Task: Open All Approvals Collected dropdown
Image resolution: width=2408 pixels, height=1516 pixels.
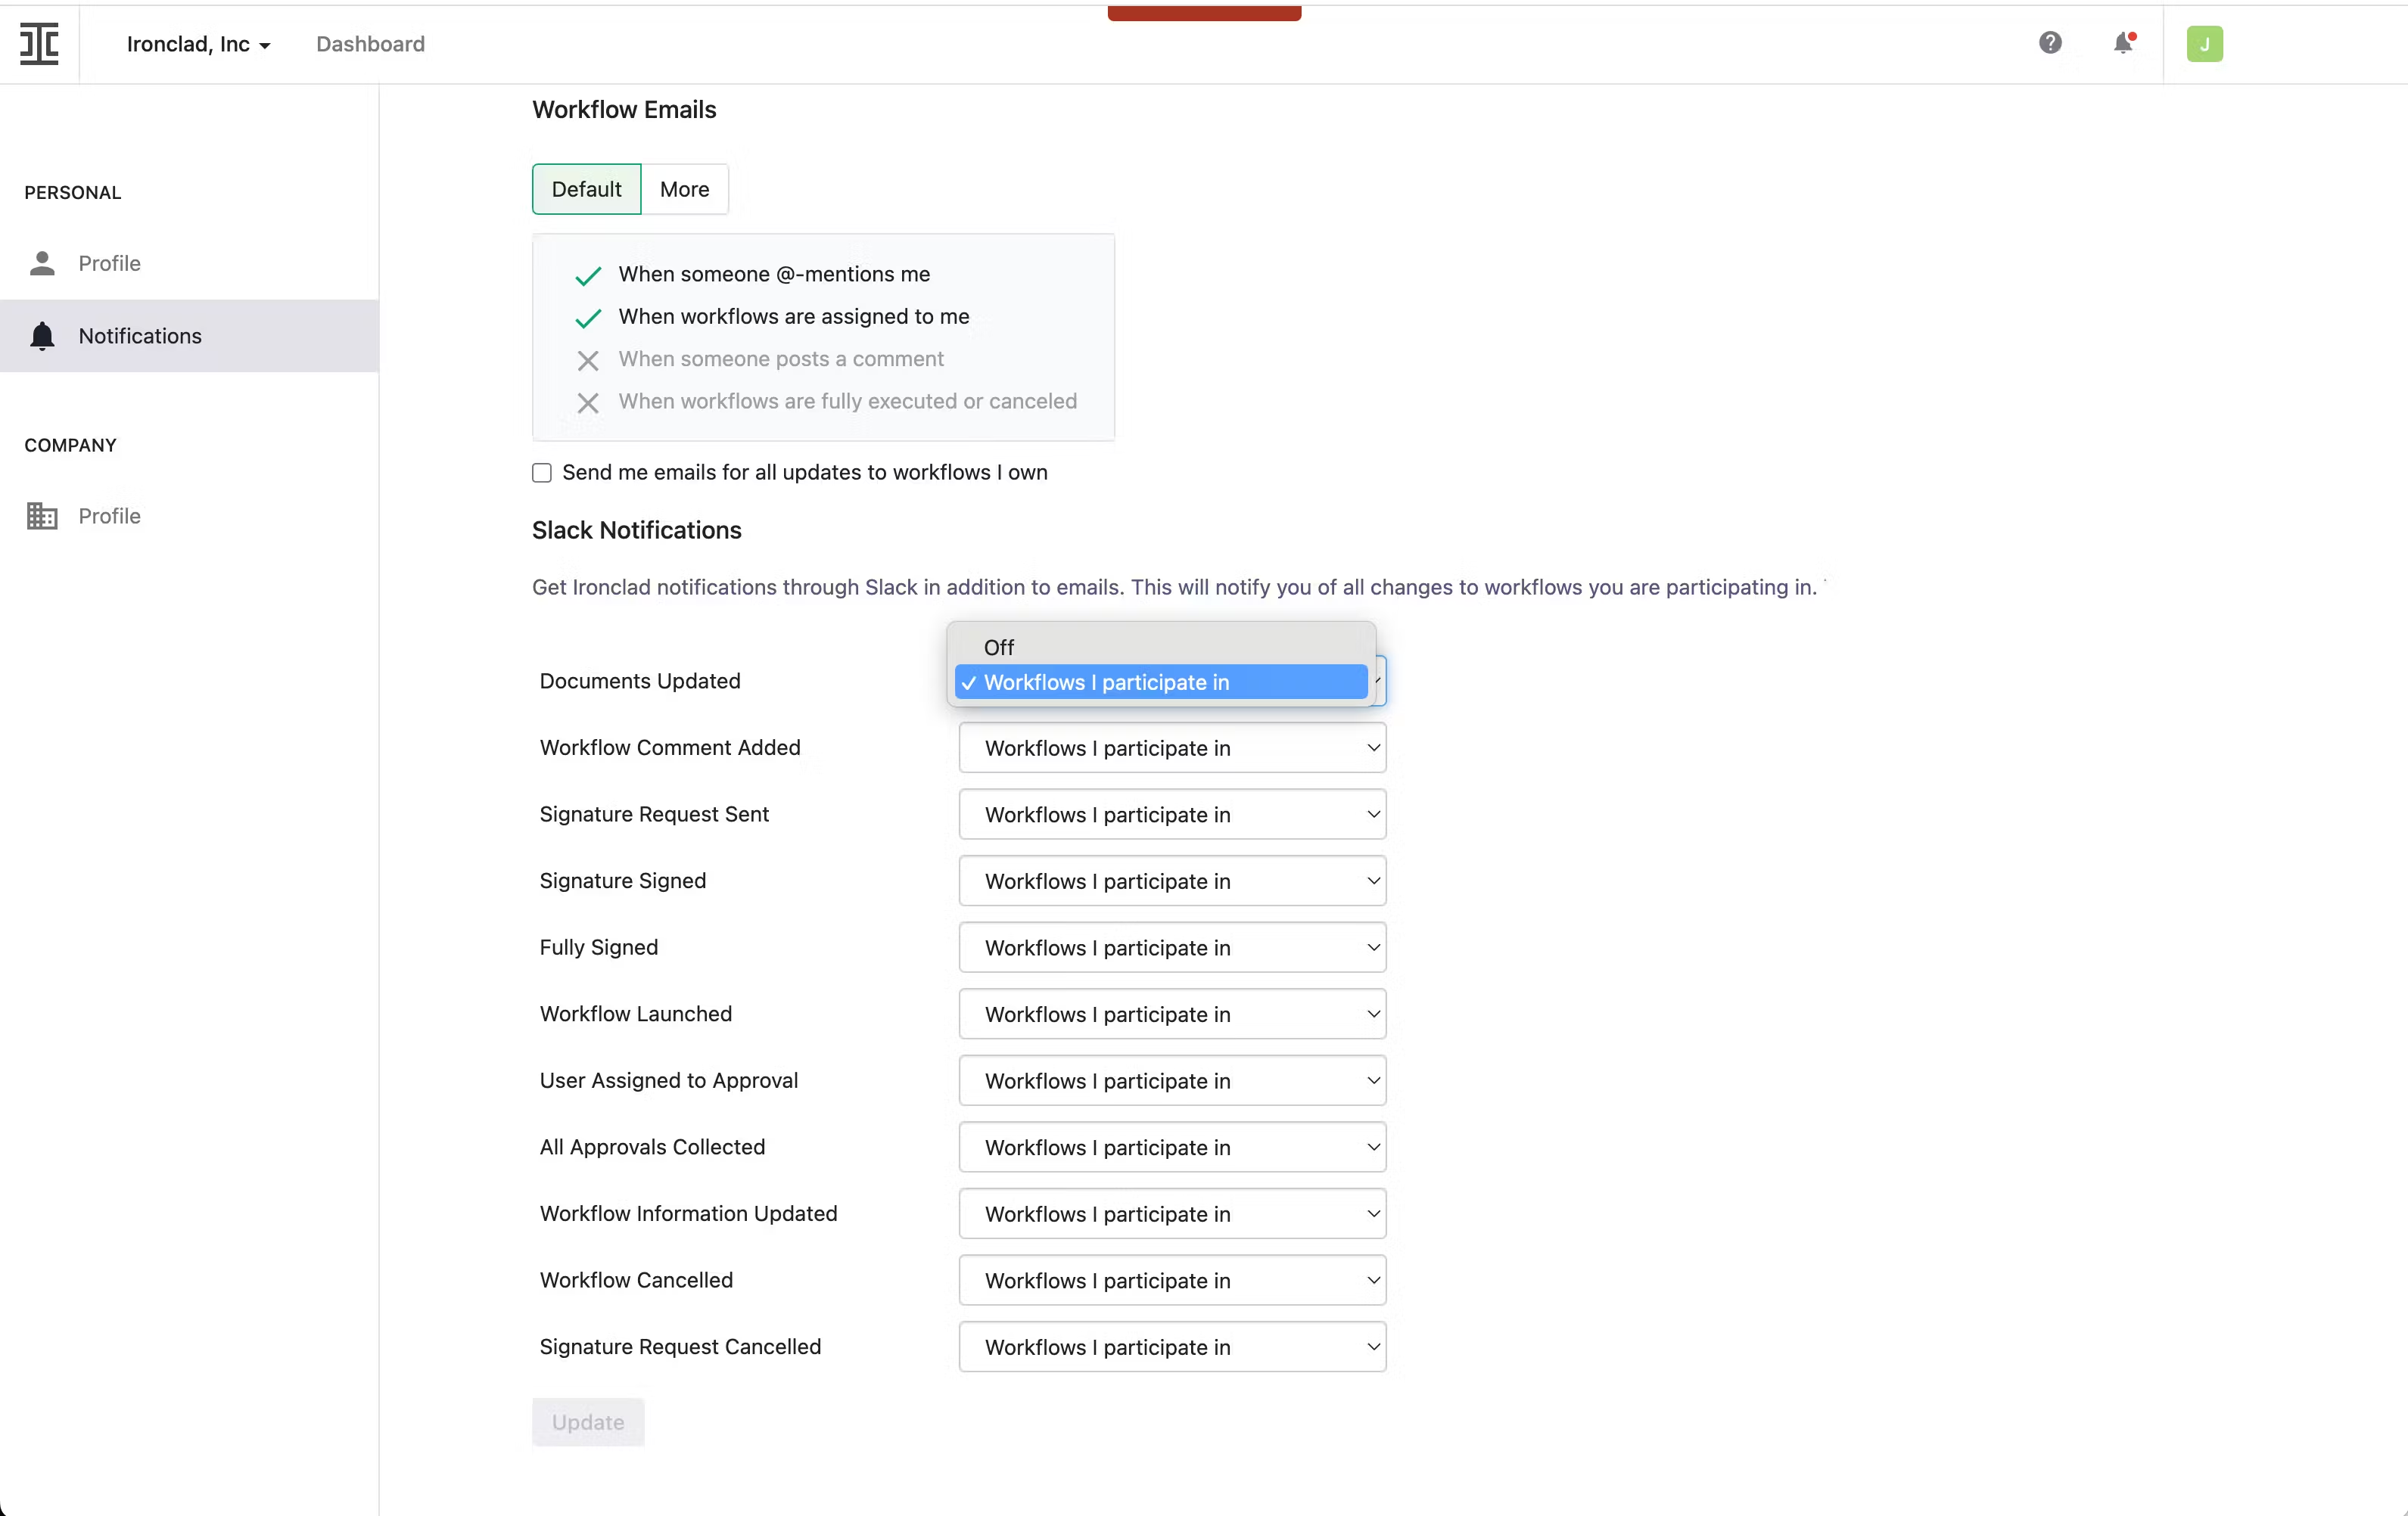Action: click(1172, 1148)
